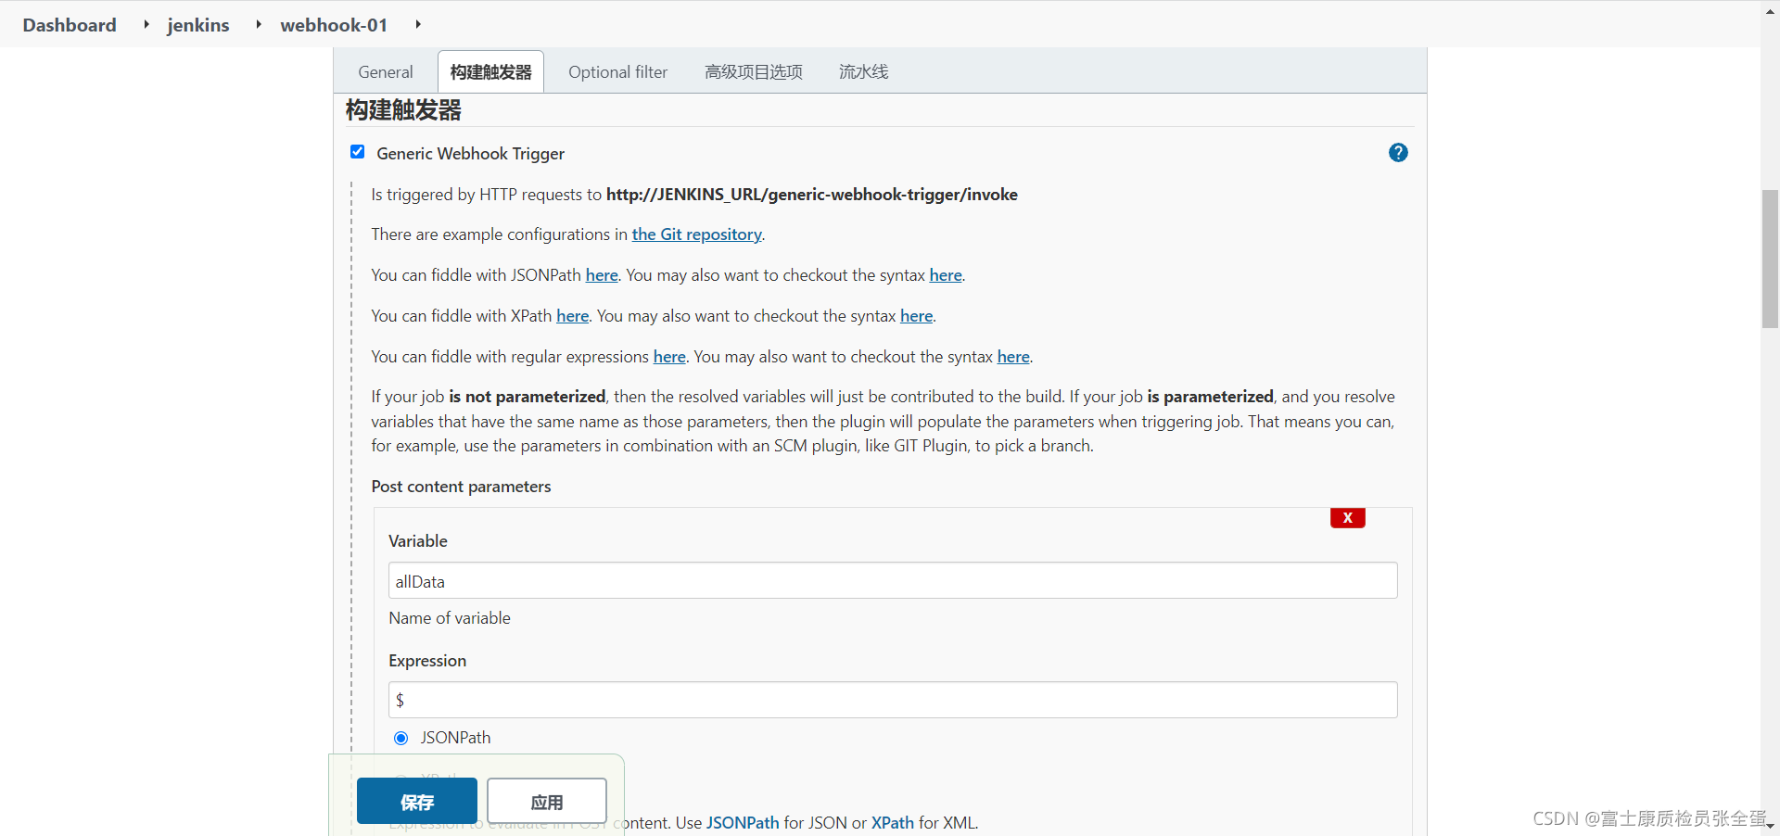Switch to the General tab

[x=385, y=71]
